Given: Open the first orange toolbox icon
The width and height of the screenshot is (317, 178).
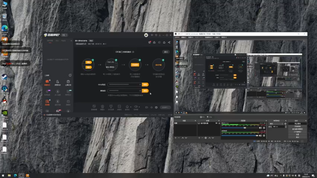Looking at the screenshot, I should coord(47,82).
